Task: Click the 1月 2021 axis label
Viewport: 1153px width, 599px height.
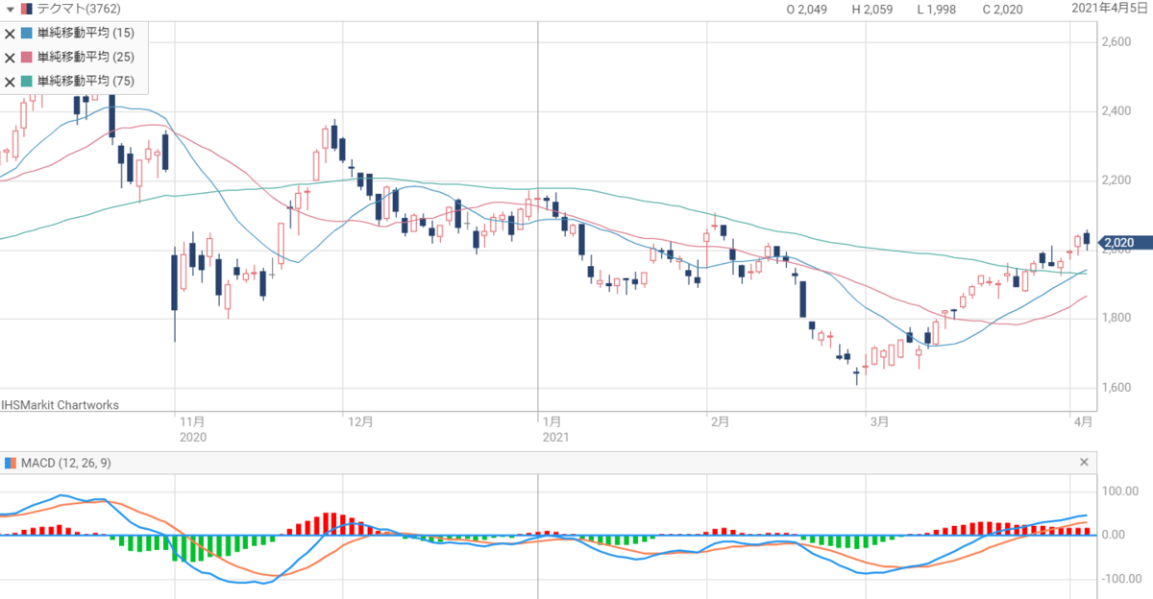Action: [556, 429]
